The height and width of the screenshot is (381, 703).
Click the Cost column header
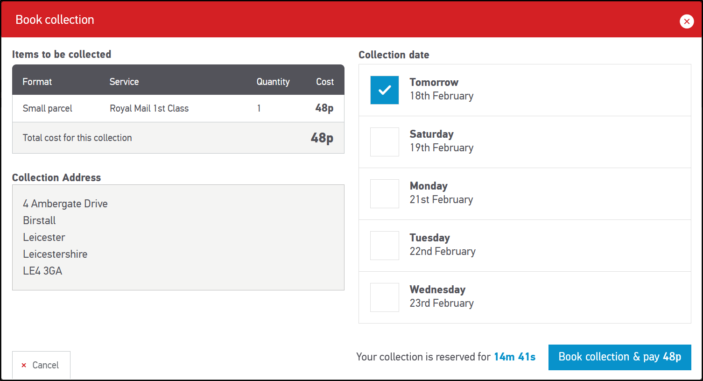(x=325, y=82)
